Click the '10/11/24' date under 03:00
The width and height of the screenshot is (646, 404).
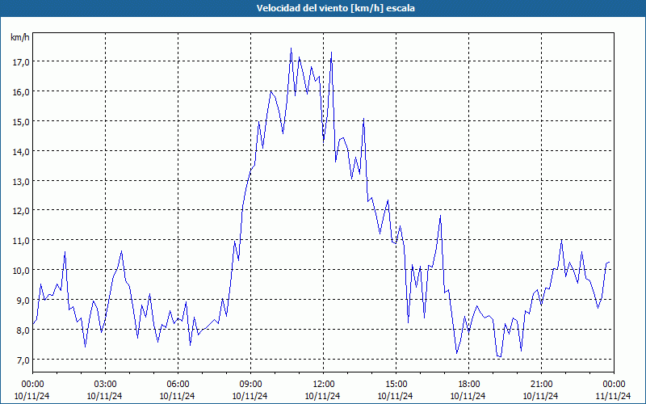pos(105,396)
